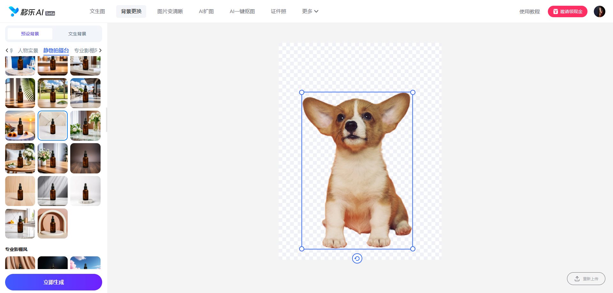Screen dimensions: 613x293
Task: Select the dark brown wood background thumbnail
Action: pyautogui.click(x=85, y=158)
